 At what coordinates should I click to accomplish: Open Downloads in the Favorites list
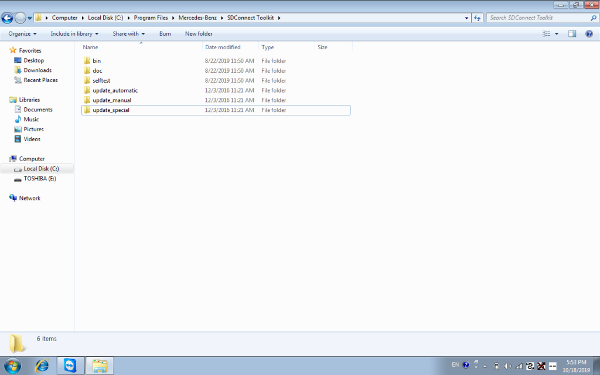tap(37, 70)
